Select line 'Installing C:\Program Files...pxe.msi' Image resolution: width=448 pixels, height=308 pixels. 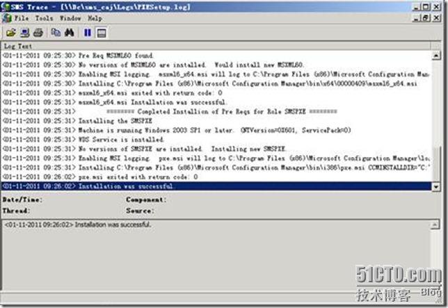tap(216, 168)
